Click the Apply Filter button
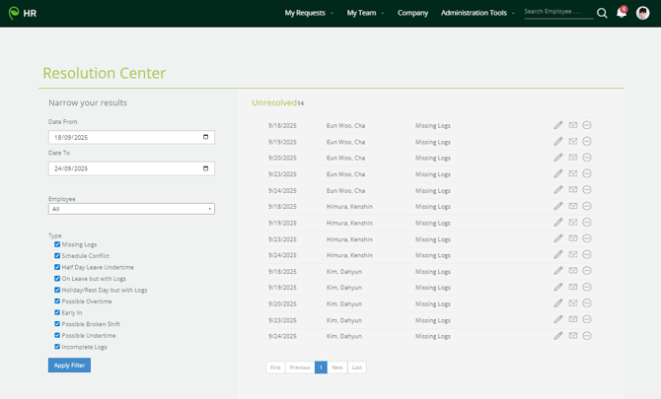The width and height of the screenshot is (661, 399). click(x=69, y=366)
